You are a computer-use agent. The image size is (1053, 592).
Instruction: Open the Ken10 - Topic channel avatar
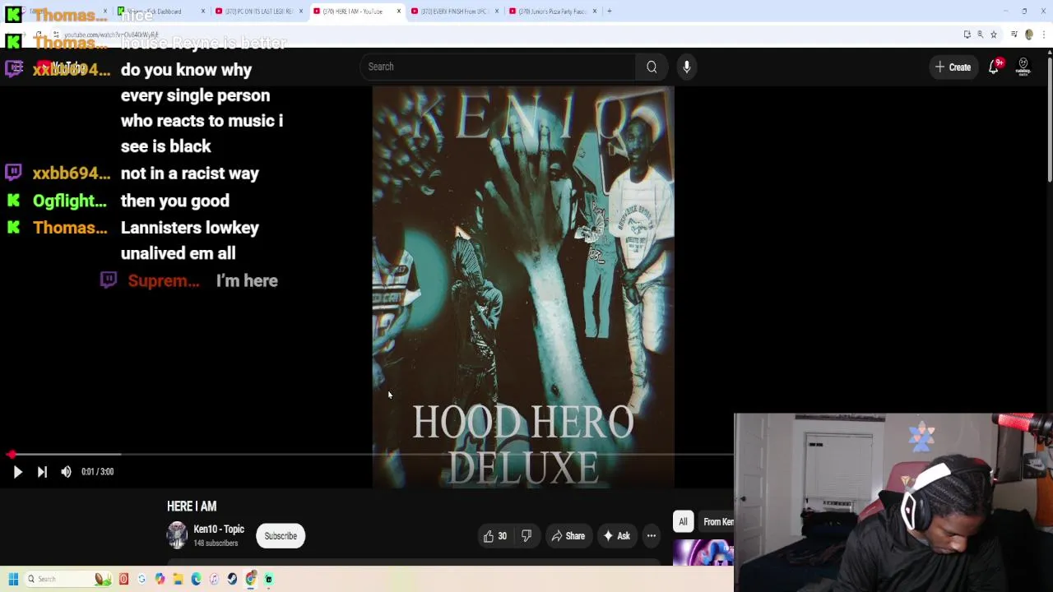click(177, 535)
